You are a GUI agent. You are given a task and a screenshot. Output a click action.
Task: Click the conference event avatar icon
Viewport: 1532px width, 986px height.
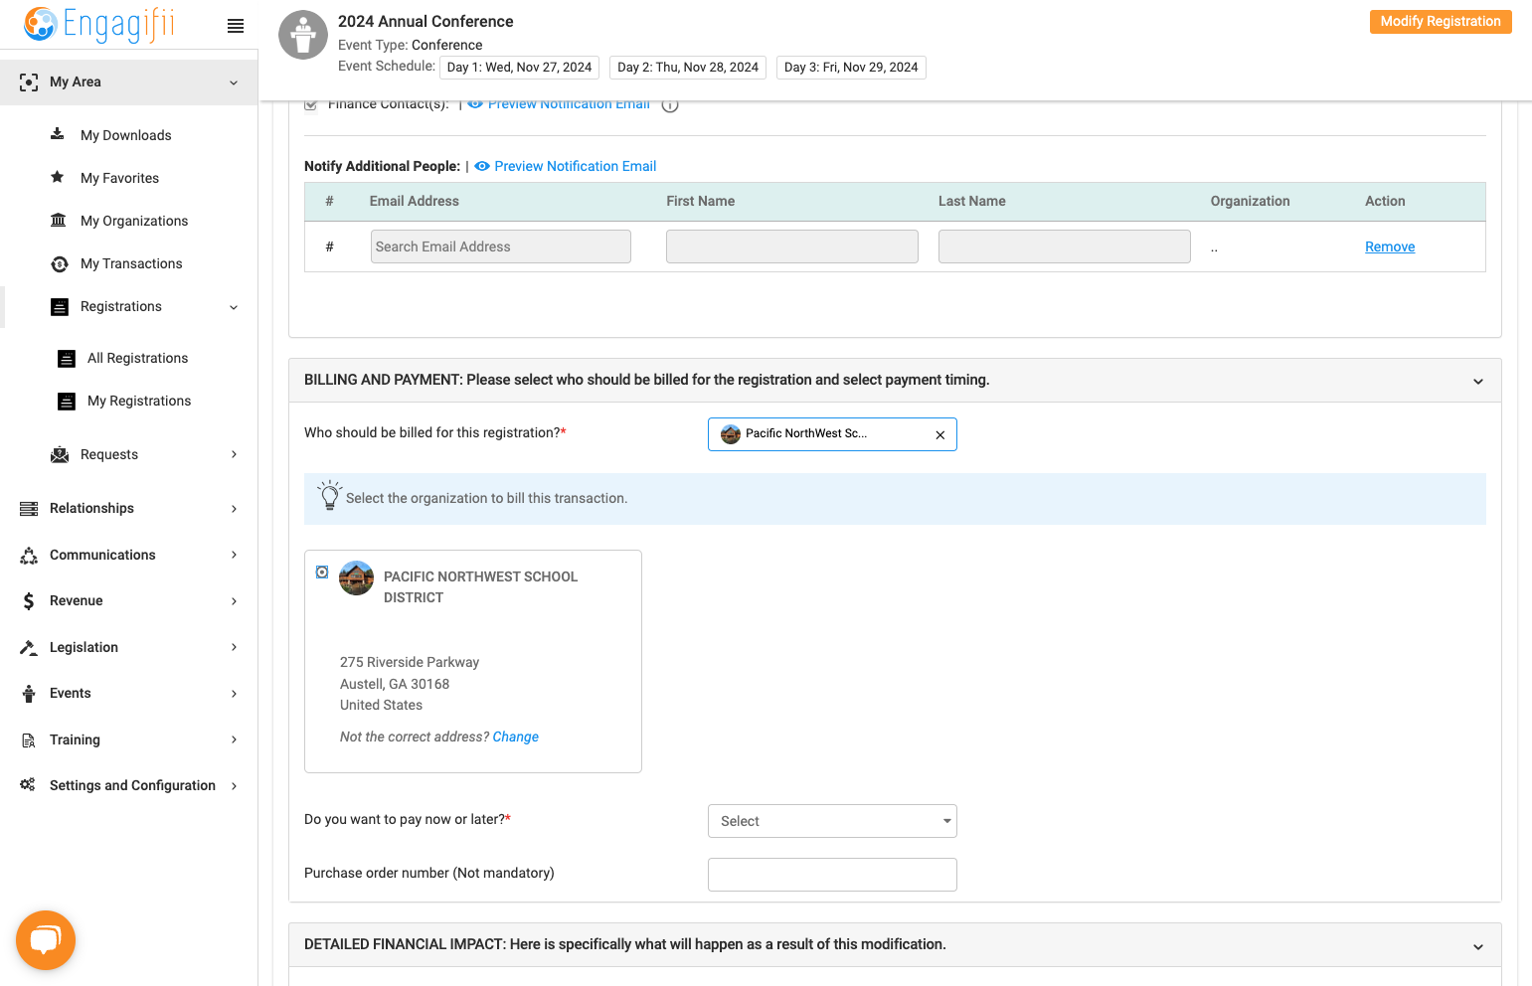pyautogui.click(x=303, y=36)
